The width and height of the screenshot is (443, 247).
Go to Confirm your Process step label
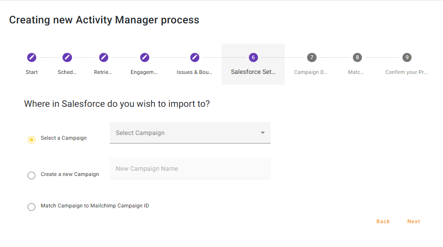click(x=406, y=72)
